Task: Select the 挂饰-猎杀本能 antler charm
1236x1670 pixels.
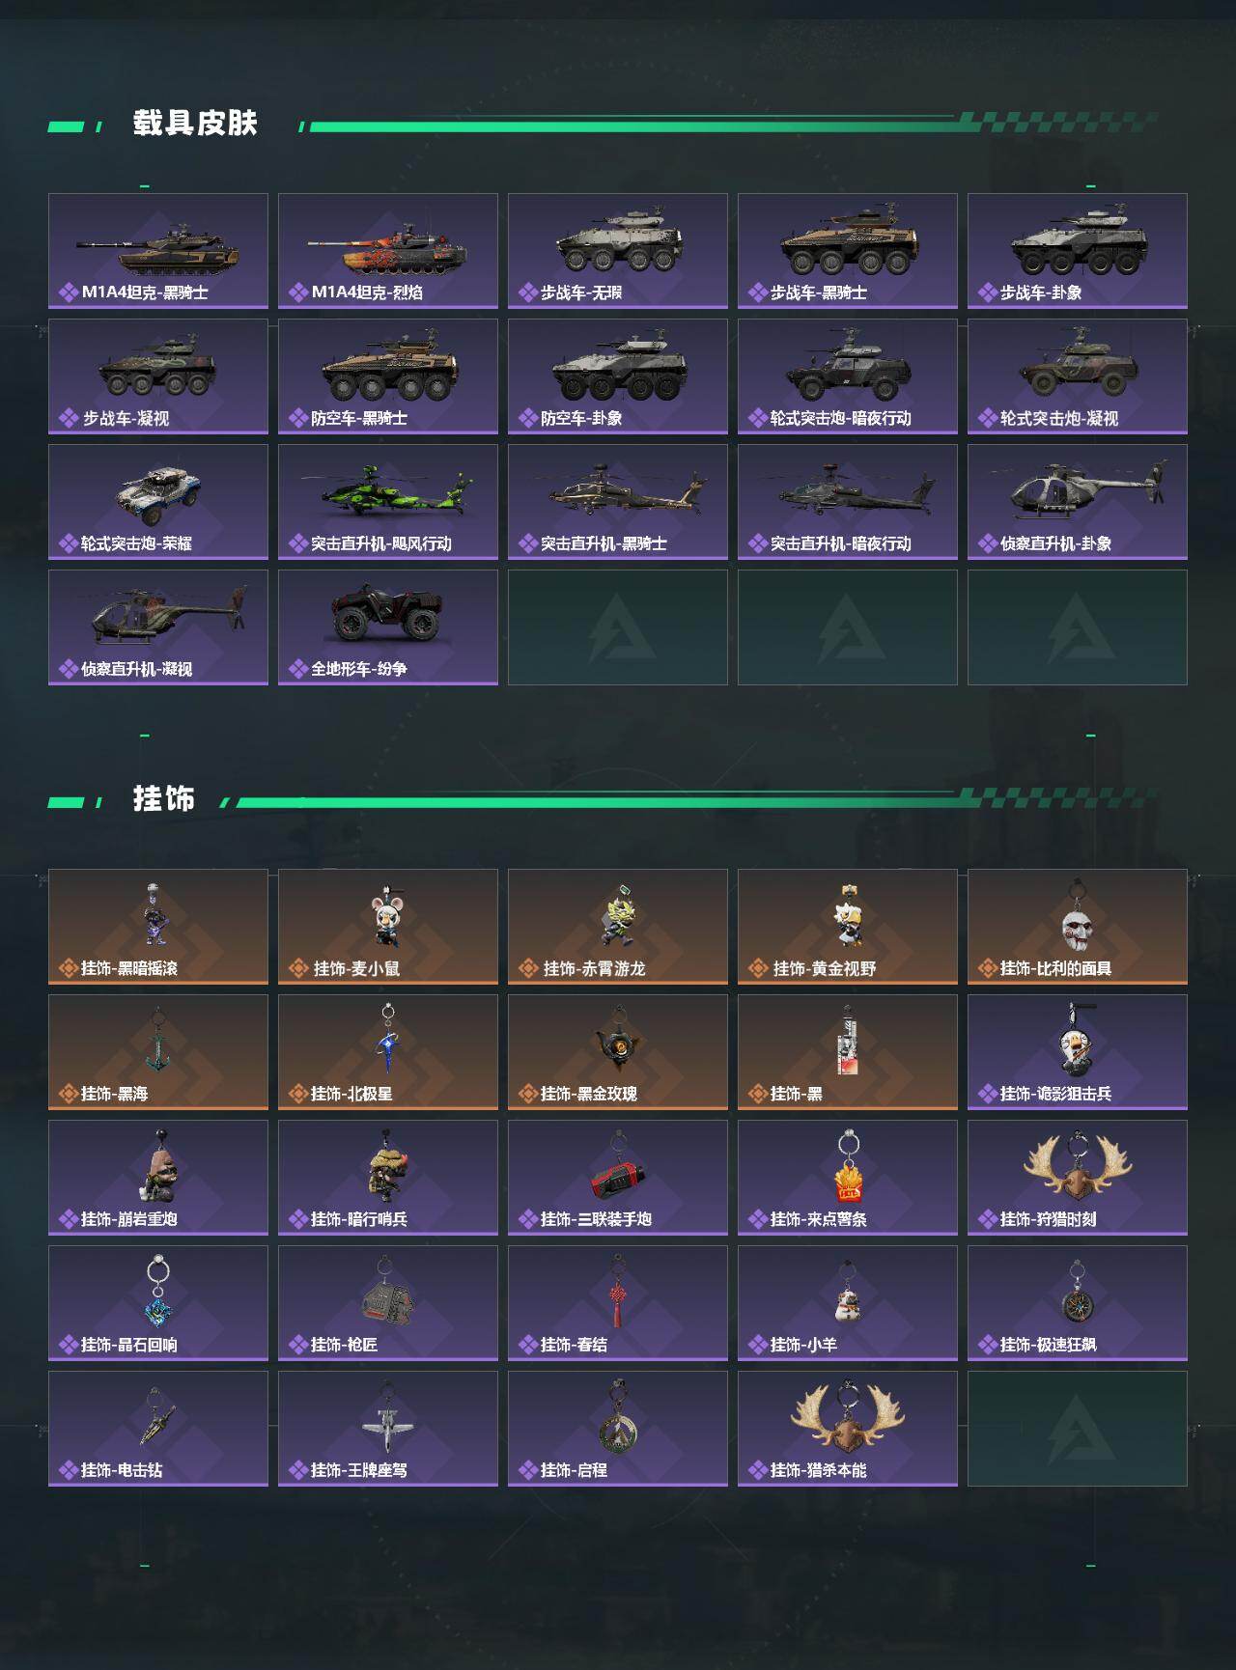Action: 848,1429
